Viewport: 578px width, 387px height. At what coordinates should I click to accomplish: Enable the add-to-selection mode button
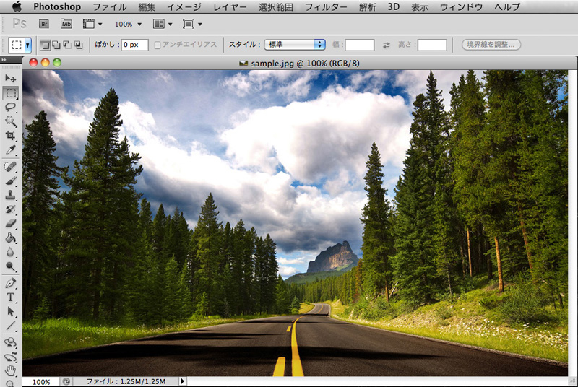[56, 45]
